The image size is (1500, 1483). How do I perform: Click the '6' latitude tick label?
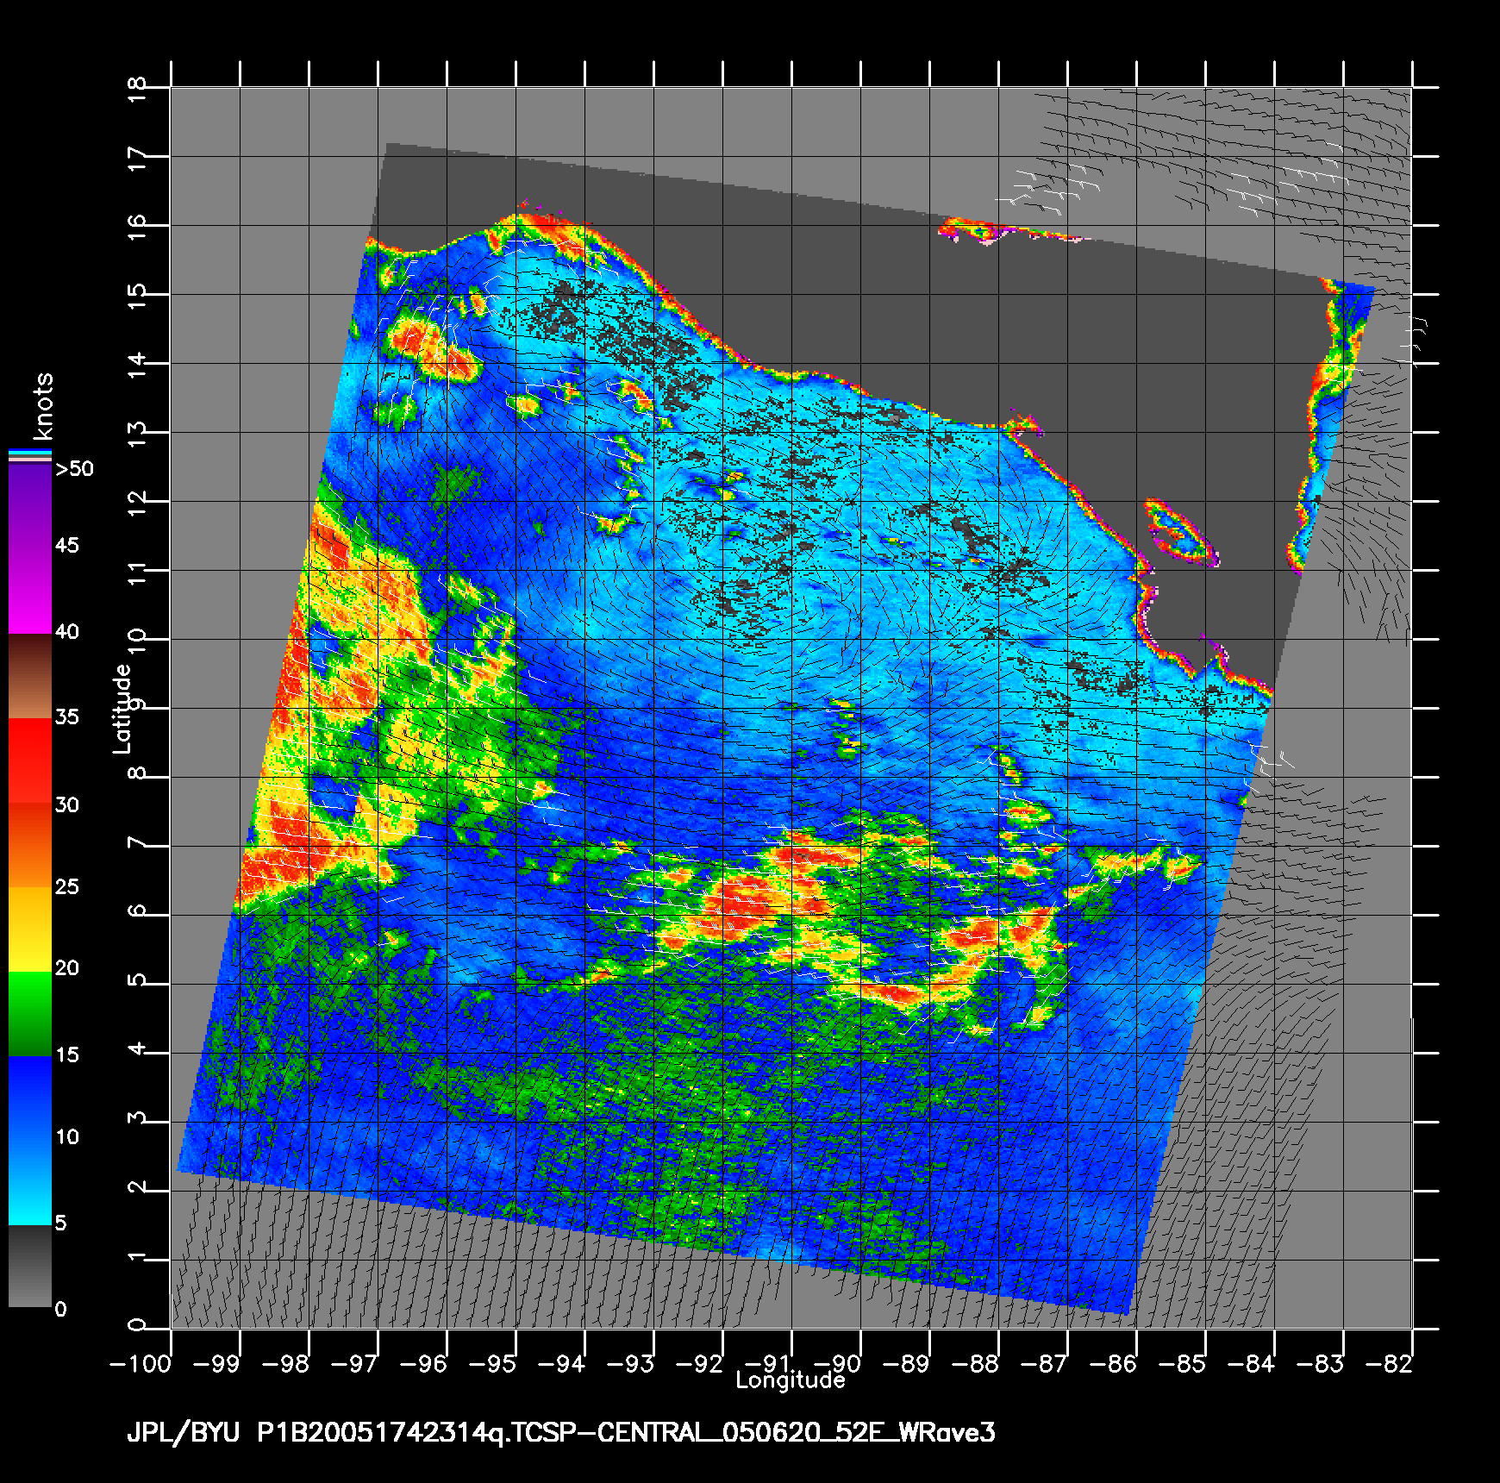click(138, 910)
